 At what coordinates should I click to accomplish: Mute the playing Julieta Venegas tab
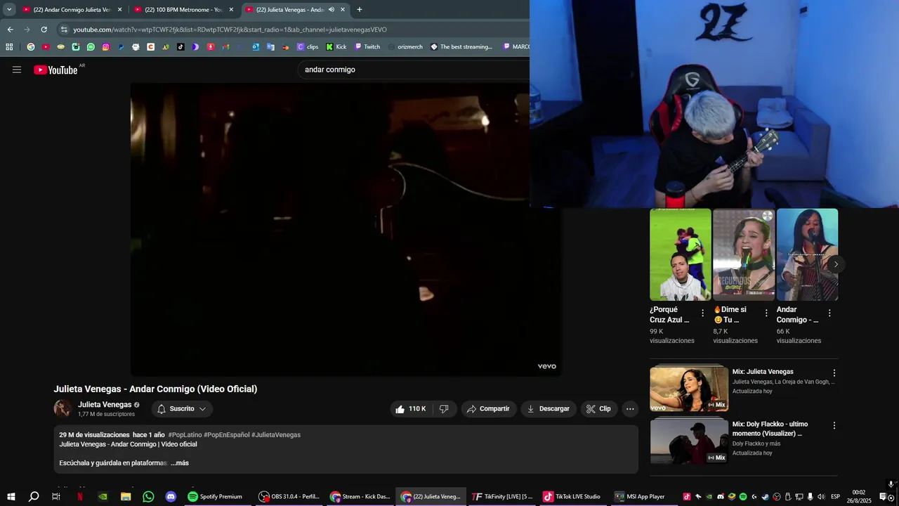pyautogui.click(x=332, y=10)
